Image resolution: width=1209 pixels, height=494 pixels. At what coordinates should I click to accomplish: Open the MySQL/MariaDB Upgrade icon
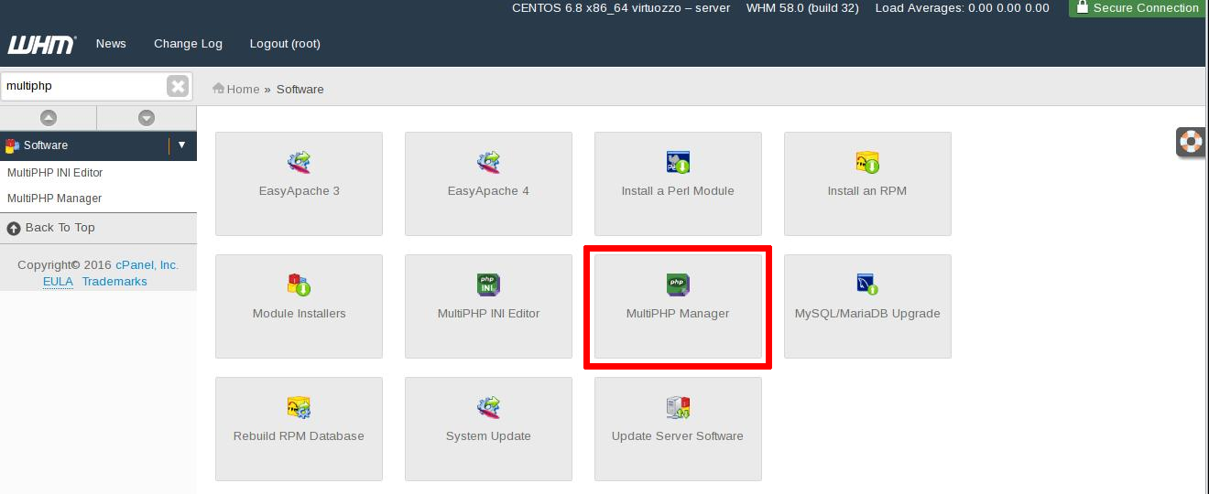tap(867, 285)
